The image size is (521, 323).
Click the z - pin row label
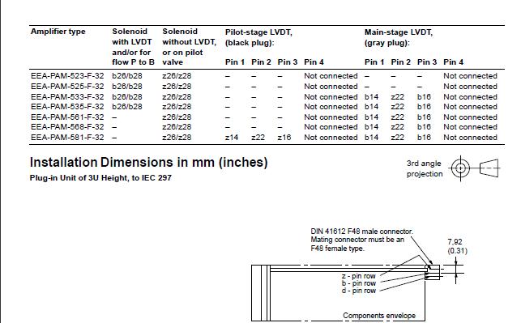click(358, 276)
